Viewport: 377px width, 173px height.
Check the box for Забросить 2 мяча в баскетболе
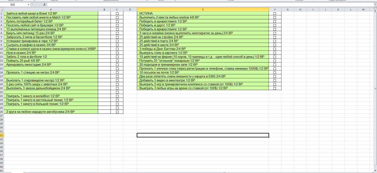pyautogui.click(x=117, y=37)
